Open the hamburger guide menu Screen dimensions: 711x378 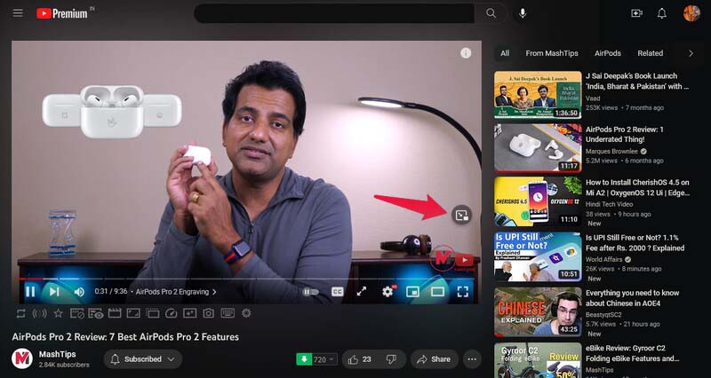pos(18,13)
